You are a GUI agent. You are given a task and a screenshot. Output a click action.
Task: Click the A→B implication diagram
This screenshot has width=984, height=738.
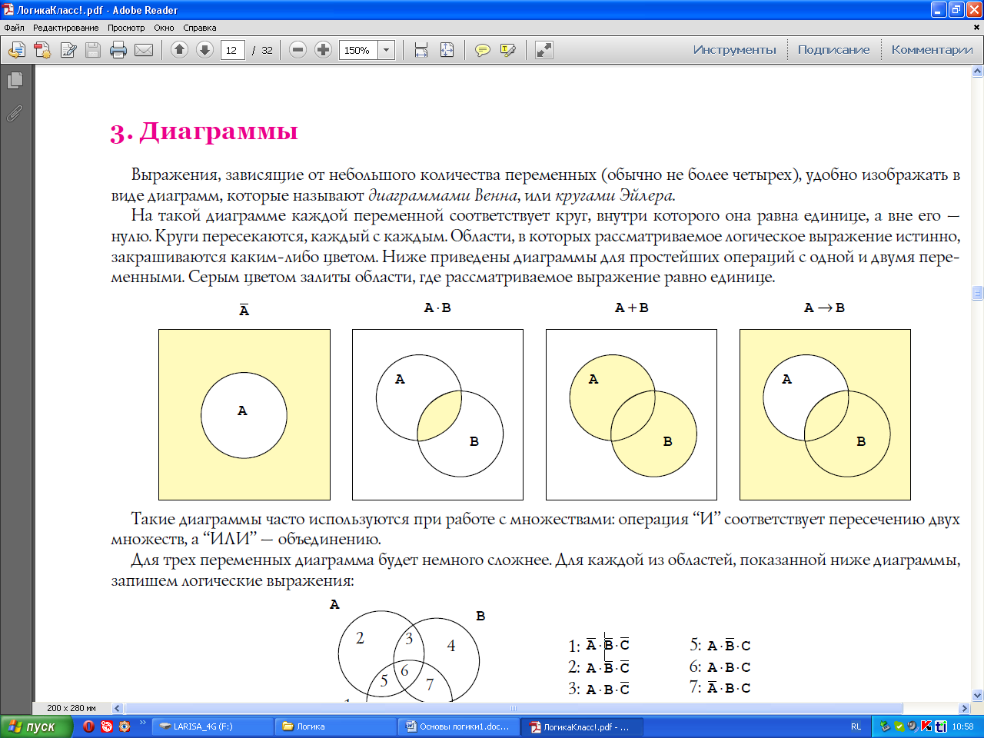pyautogui.click(x=825, y=415)
